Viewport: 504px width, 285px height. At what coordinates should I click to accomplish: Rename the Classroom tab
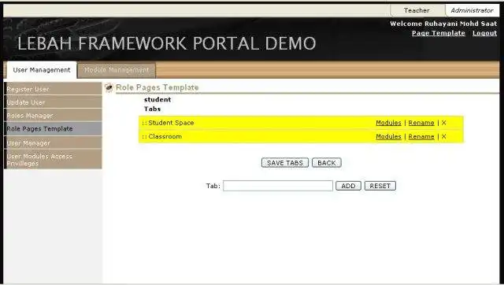(421, 136)
